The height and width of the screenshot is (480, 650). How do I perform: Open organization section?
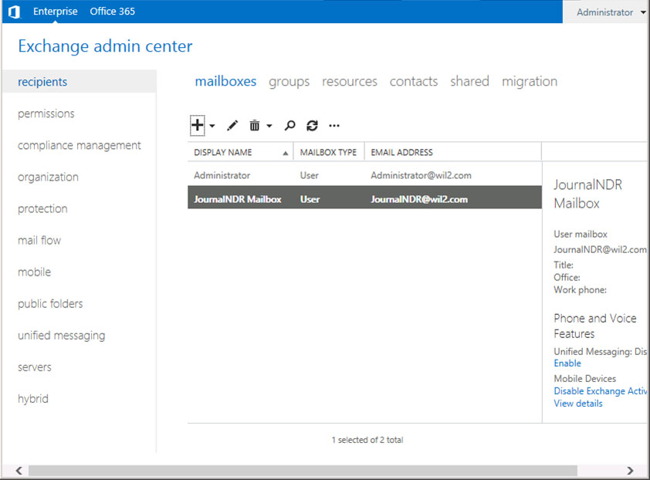point(48,177)
